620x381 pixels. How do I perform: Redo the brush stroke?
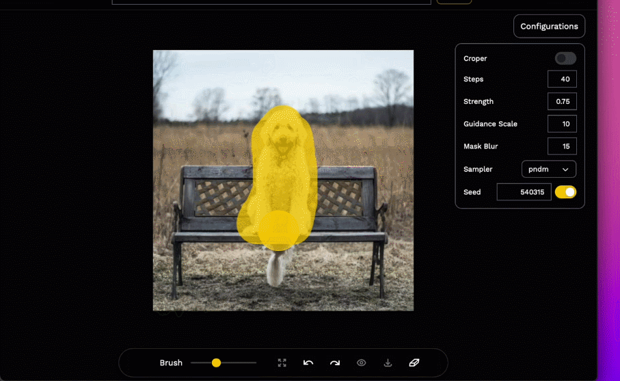tap(335, 363)
